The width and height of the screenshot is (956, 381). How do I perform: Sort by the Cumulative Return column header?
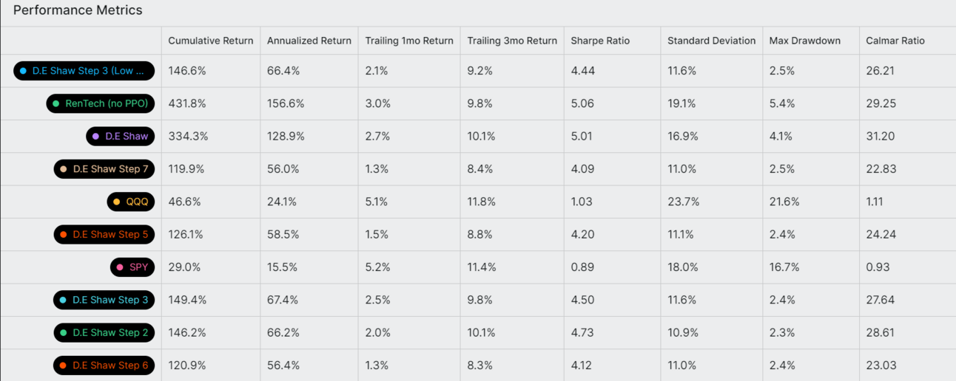[210, 41]
